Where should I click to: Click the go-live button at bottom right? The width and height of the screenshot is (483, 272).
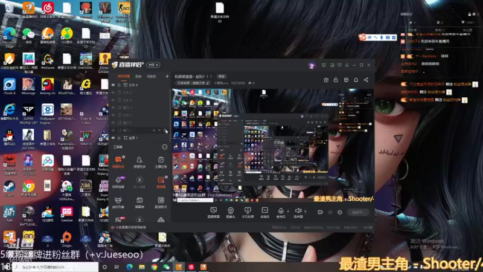358,212
